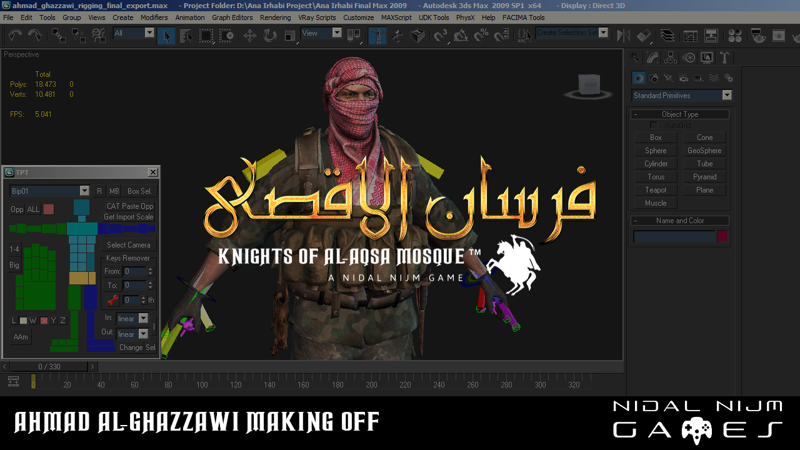Open the Utilities hammer panel tab

click(x=724, y=58)
